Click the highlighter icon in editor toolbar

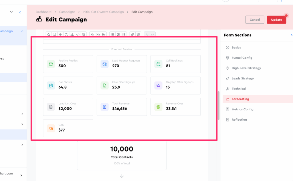[x=72, y=34]
